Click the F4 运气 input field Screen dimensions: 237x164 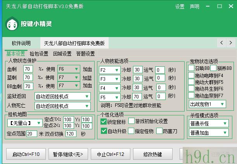click(161, 88)
